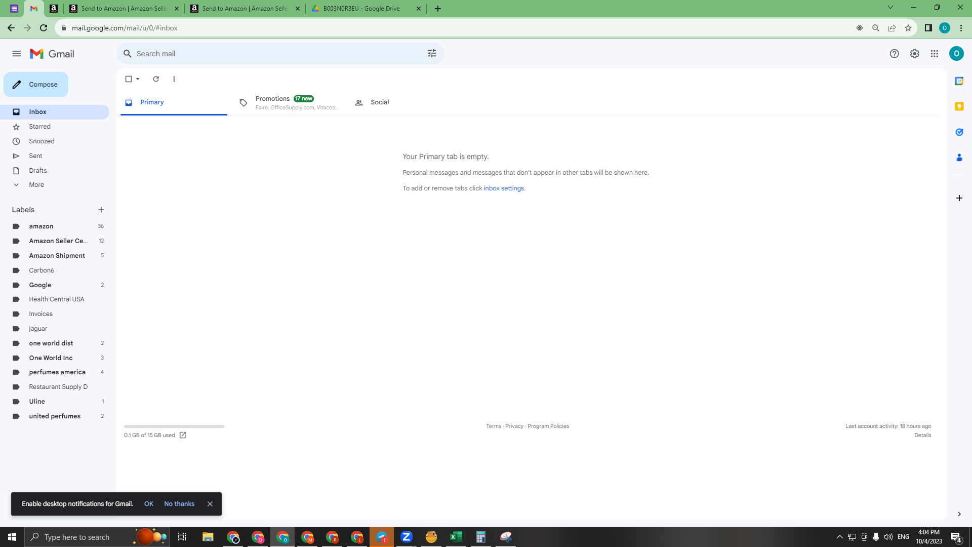Open the inbox settings link
This screenshot has width=972, height=547.
(504, 188)
